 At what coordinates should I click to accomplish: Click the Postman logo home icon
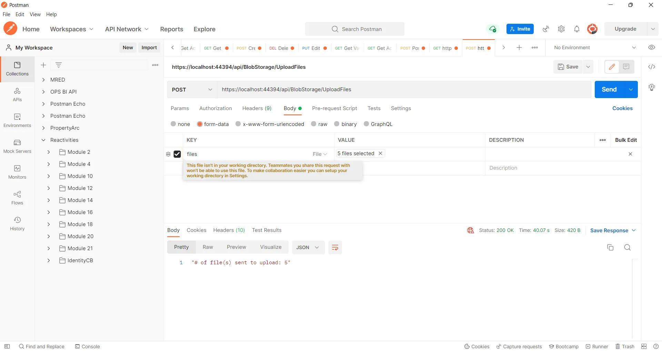click(x=10, y=29)
